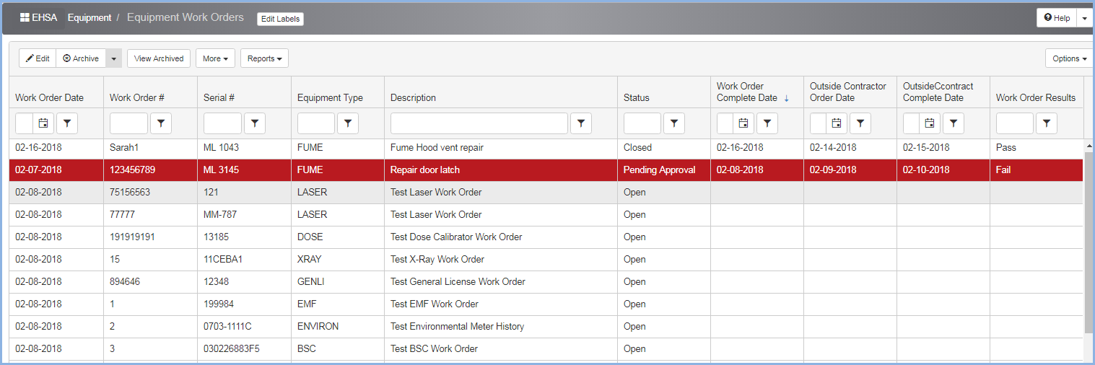Select Test EMF Work Order row
This screenshot has height=365, width=1095.
546,304
